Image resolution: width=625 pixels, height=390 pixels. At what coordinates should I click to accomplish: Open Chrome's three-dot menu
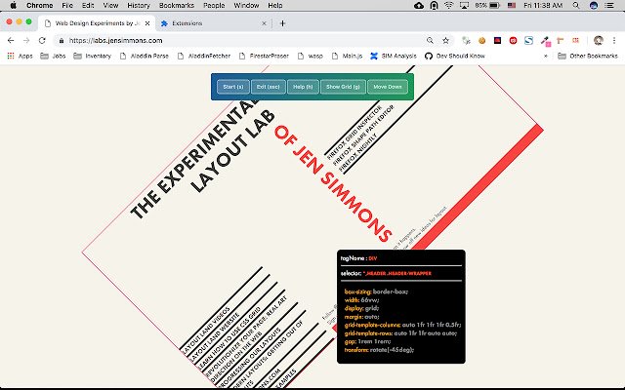pyautogui.click(x=615, y=40)
